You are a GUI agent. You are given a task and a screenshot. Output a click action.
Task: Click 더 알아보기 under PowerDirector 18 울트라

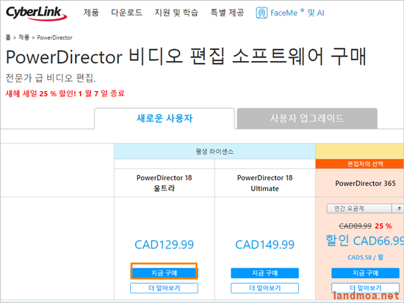pyautogui.click(x=164, y=288)
